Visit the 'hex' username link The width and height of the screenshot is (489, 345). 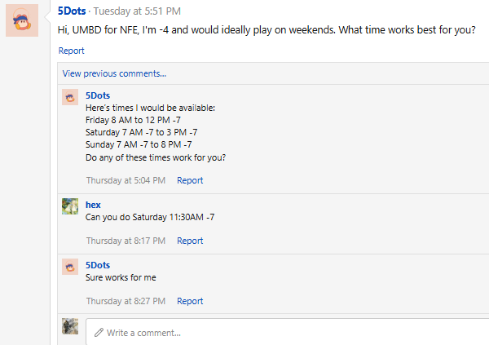93,205
